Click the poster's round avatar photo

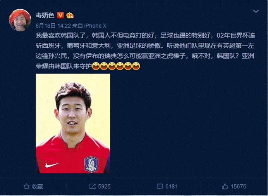(x=20, y=20)
